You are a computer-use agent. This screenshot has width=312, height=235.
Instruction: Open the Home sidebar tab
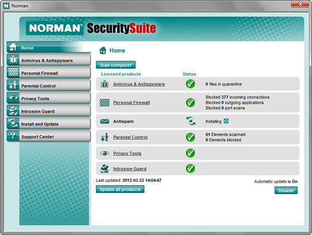49,47
